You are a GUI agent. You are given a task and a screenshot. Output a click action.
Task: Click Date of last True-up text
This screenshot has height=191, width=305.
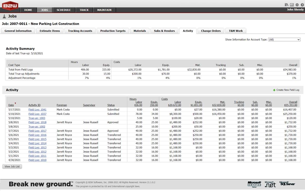point(24,53)
